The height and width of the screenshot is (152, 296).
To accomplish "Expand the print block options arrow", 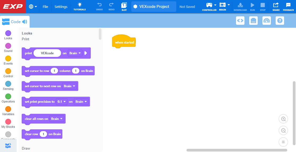I will coord(85,53).
